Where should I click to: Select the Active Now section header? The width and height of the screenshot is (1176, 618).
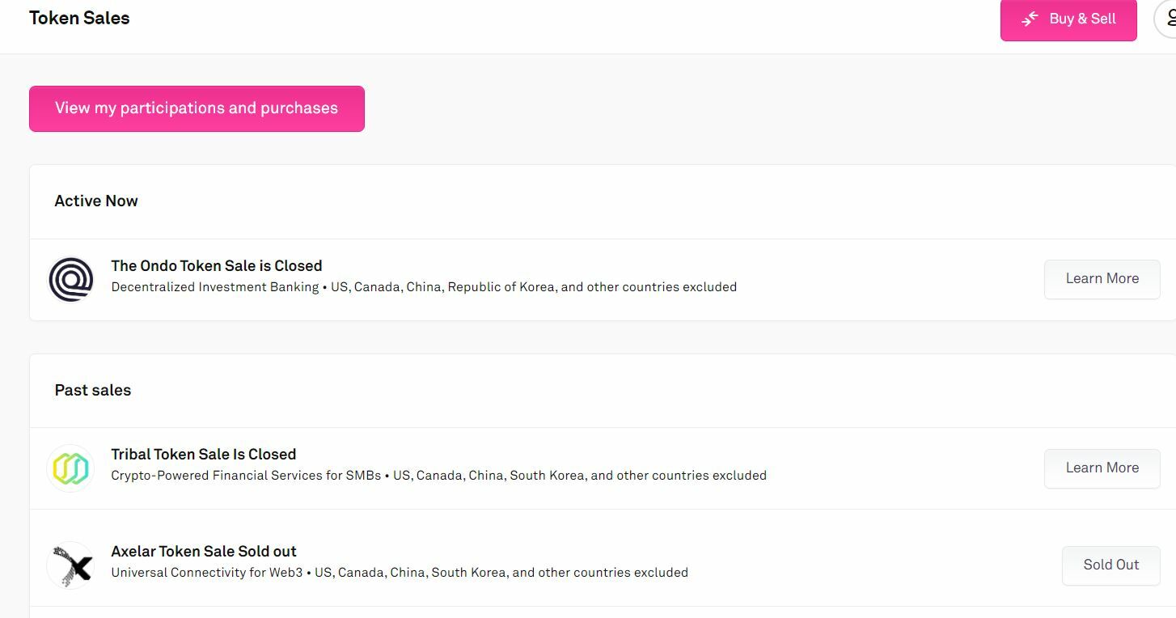(96, 201)
